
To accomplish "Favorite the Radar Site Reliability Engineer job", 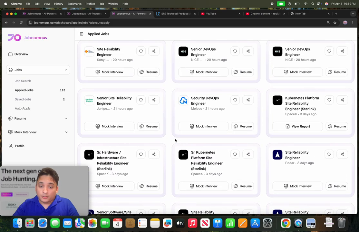I will pos(329,154).
